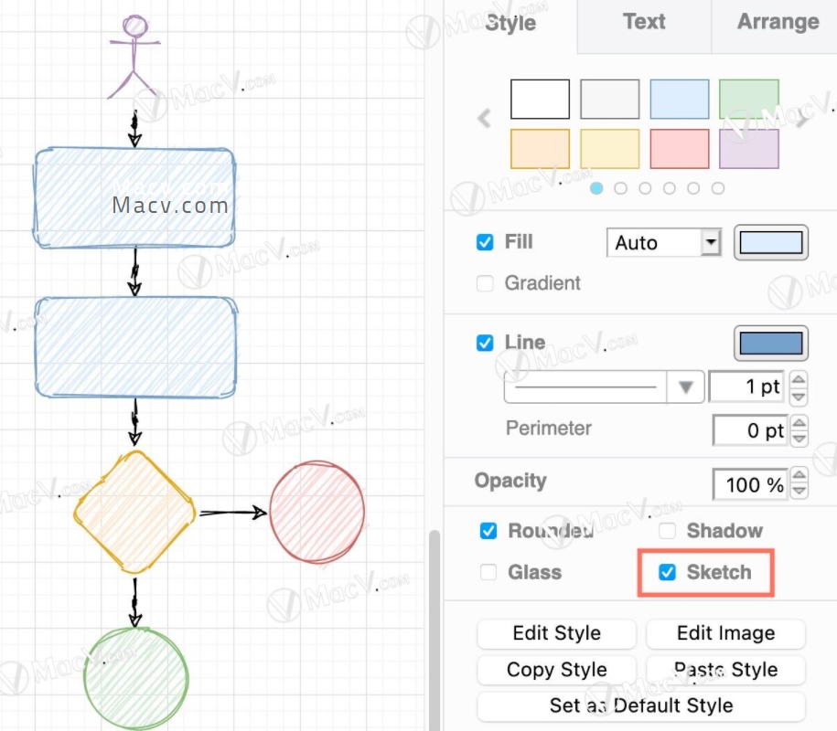
Task: Switch to the Style tab
Action: (510, 24)
